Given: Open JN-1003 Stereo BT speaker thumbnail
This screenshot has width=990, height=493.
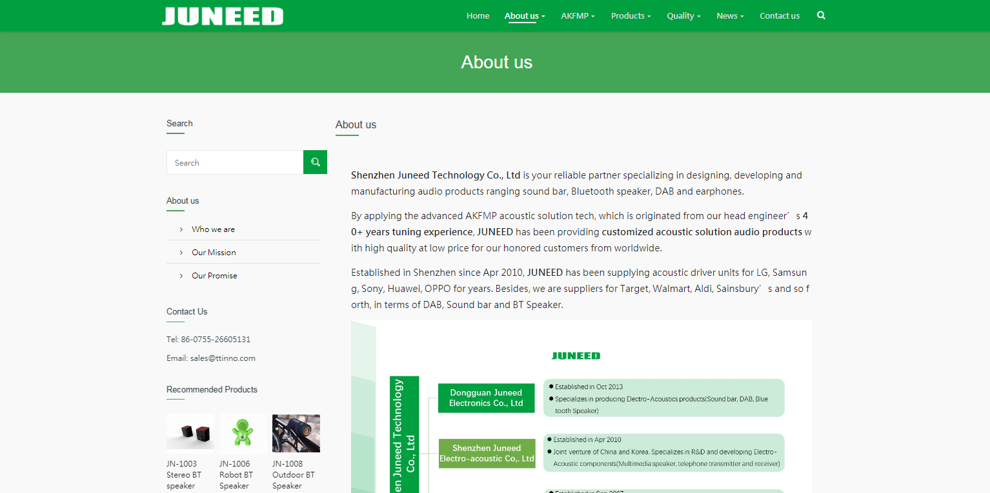Looking at the screenshot, I should (190, 433).
